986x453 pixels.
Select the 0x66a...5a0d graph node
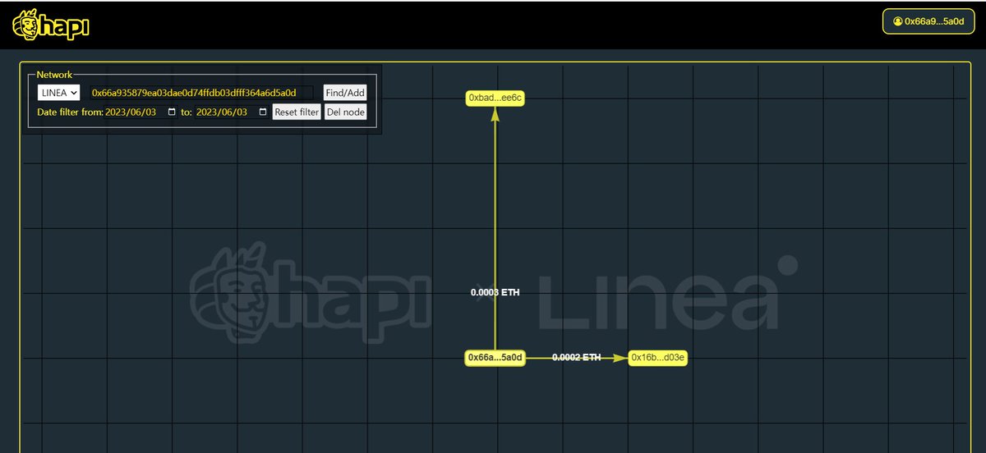(495, 358)
